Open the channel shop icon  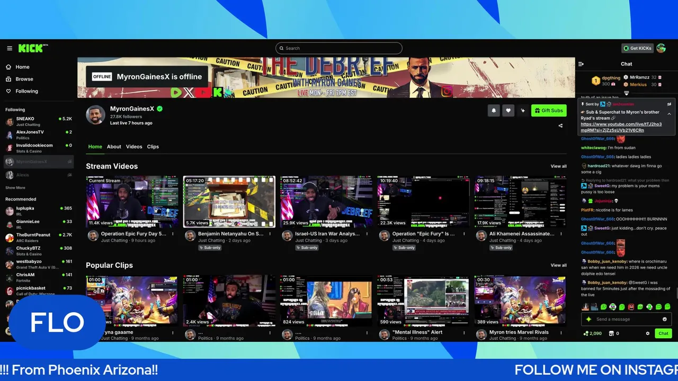click(x=611, y=333)
